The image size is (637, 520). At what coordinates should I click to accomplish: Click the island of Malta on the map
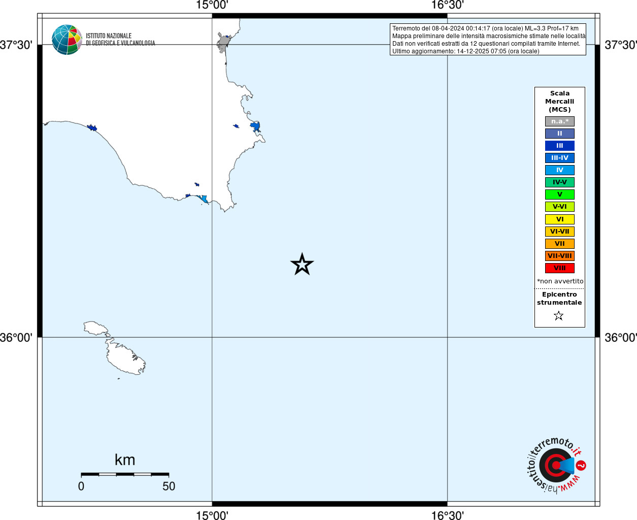[x=125, y=357]
